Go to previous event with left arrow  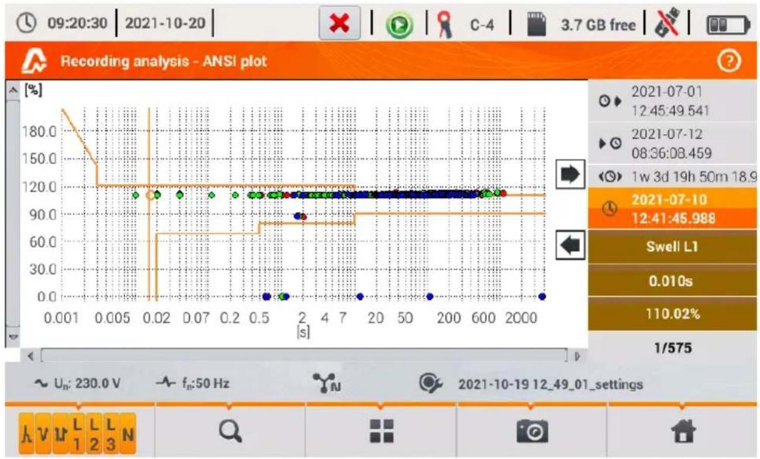point(570,245)
